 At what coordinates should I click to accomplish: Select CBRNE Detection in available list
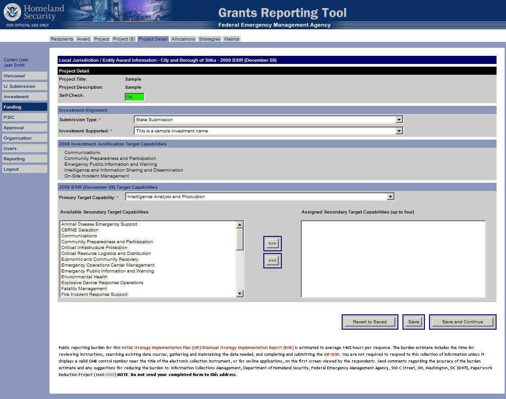coord(80,230)
